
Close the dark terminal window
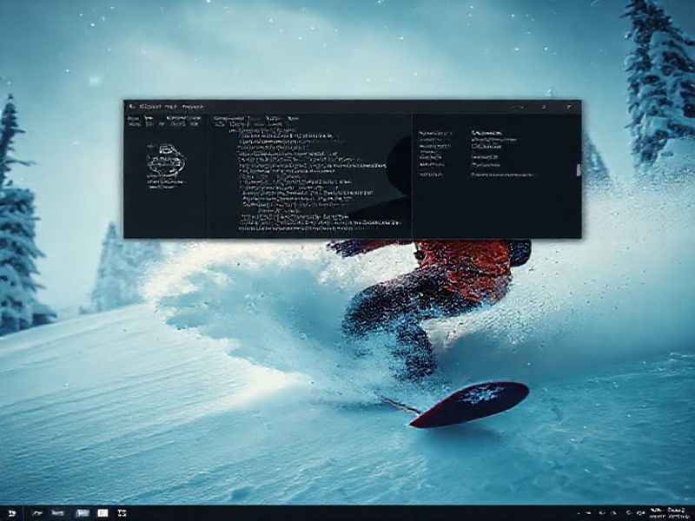point(568,107)
